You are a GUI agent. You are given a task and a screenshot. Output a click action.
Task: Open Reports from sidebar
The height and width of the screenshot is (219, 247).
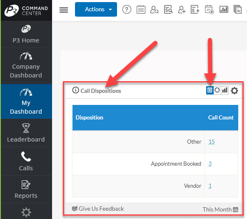click(26, 189)
